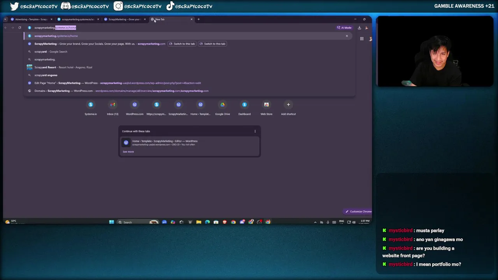The image size is (498, 280).
Task: Select the scrapyard - Google Search suggestion
Action: coord(188,51)
